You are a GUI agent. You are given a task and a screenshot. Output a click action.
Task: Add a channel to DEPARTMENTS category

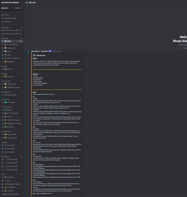coord(21,92)
